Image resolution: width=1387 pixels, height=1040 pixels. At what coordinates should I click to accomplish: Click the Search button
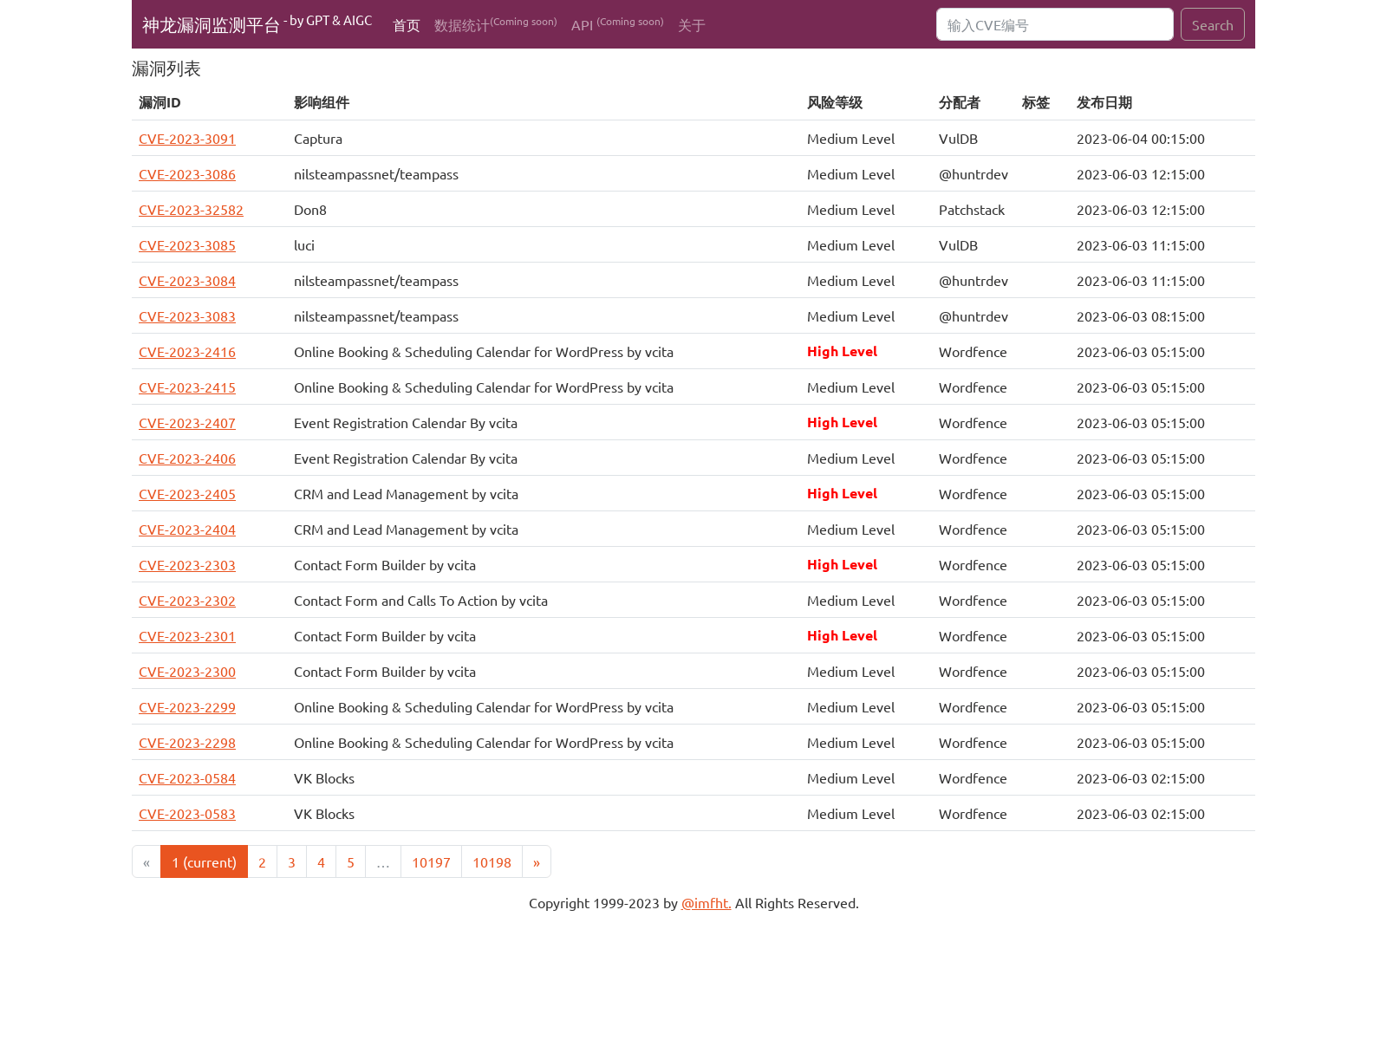[1212, 24]
